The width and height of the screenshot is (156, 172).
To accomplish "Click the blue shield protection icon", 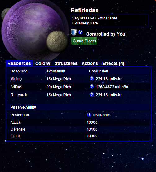I will (x=74, y=32).
